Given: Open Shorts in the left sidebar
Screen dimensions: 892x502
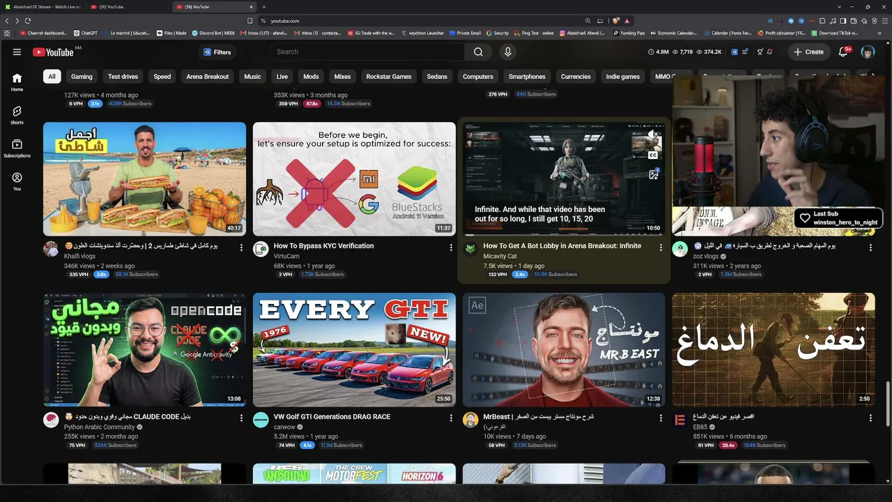Looking at the screenshot, I should pos(17,115).
